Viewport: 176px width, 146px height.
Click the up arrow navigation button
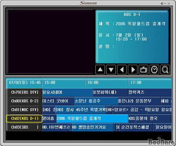coord(100,70)
